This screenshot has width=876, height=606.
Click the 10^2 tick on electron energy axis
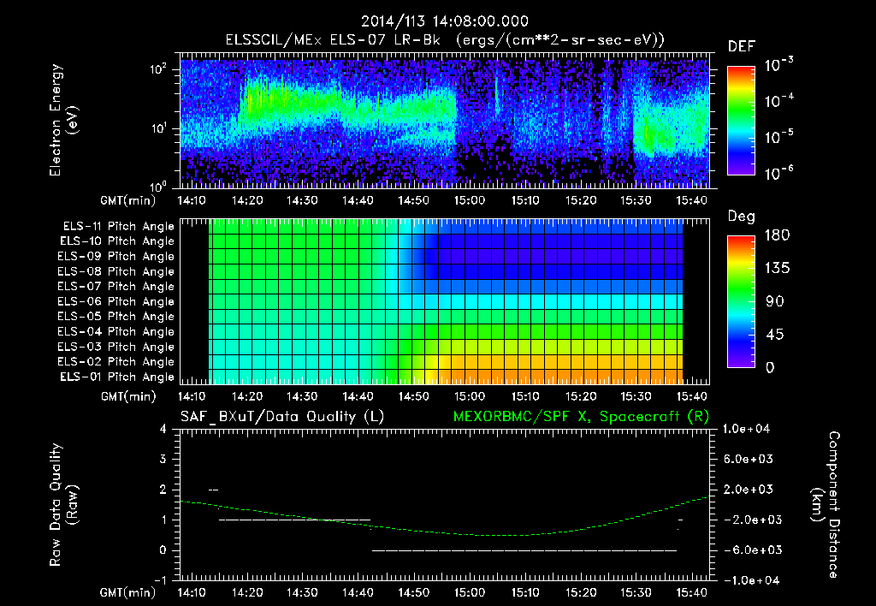point(158,69)
